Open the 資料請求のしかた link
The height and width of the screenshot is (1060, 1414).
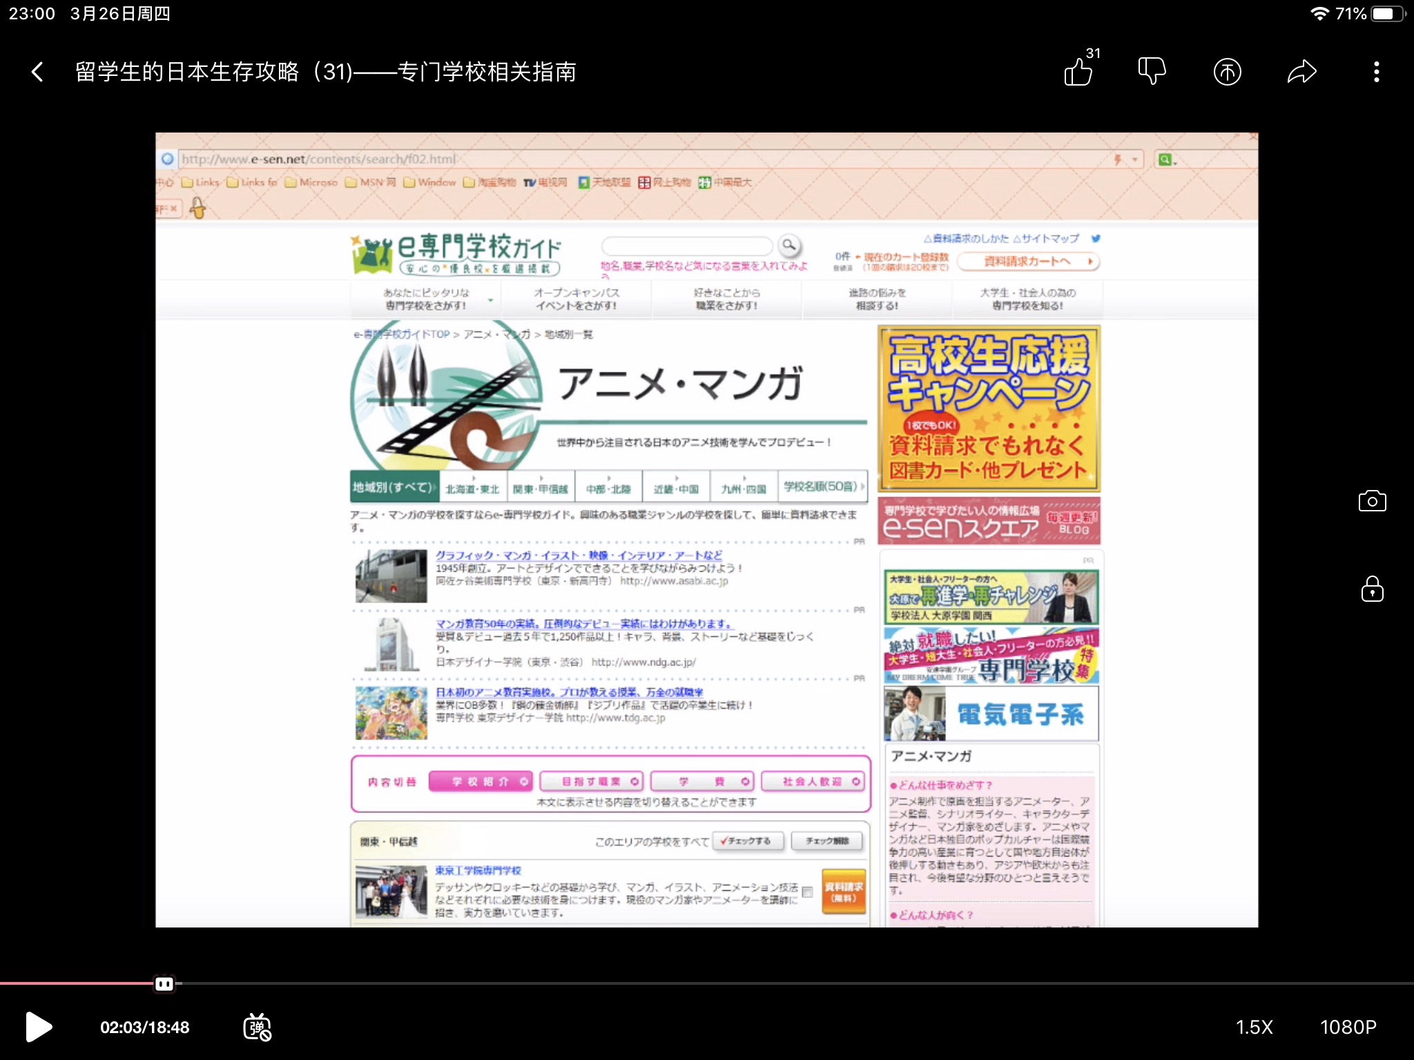[966, 238]
